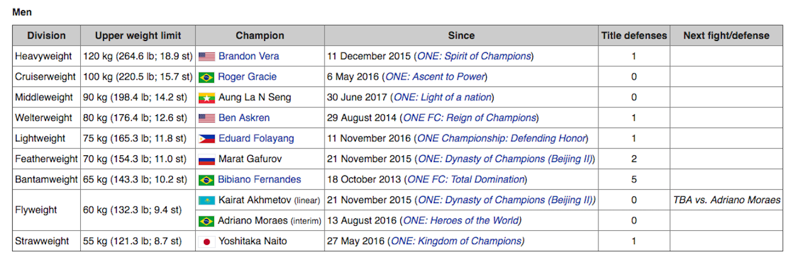Open ONE: Spirit of Champions event link

pyautogui.click(x=474, y=56)
